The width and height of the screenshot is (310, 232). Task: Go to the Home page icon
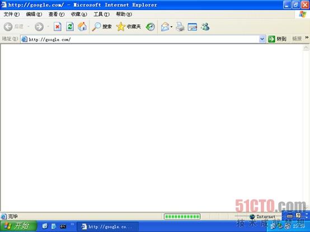[82, 27]
